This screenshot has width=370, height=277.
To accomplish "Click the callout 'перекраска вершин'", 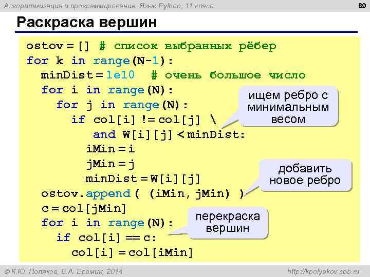I will [x=228, y=223].
